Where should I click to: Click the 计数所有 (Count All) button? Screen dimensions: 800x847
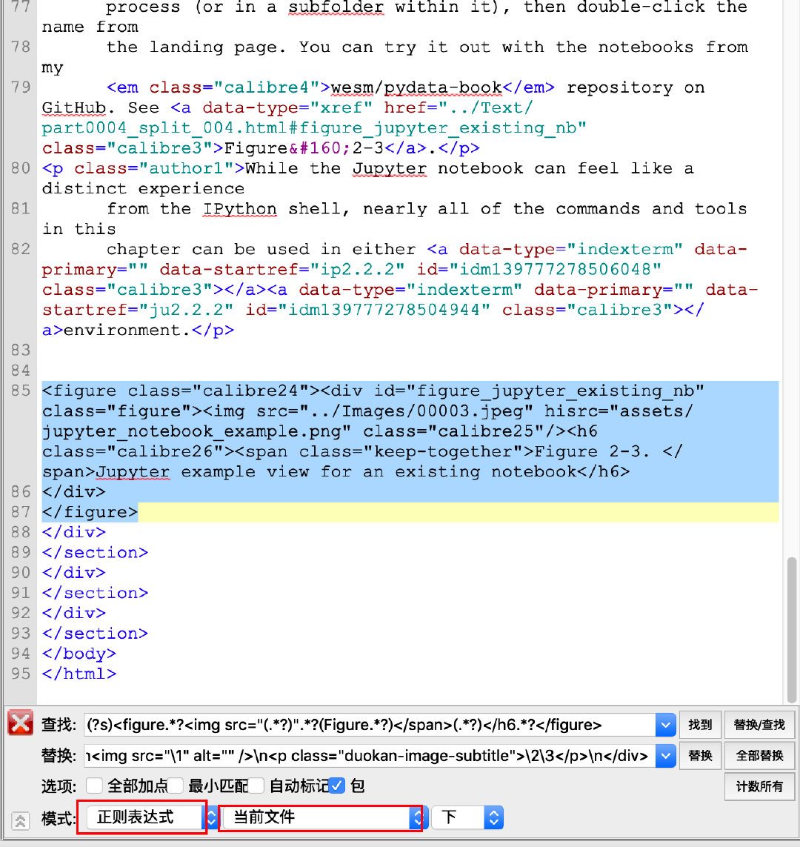[759, 786]
